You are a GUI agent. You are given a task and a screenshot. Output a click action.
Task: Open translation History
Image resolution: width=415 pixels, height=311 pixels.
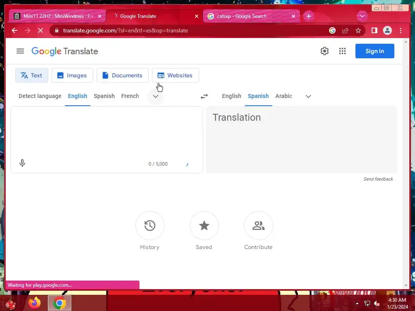point(150,226)
